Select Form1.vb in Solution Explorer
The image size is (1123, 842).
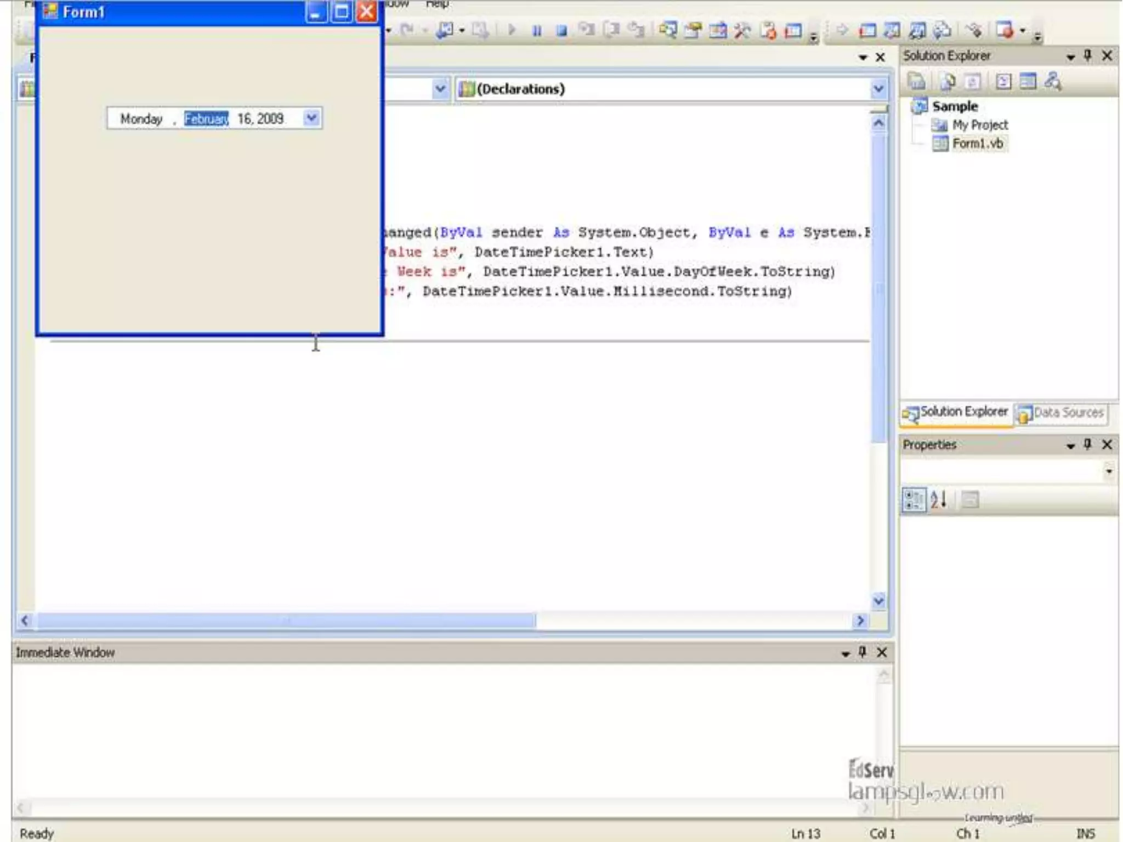point(978,144)
